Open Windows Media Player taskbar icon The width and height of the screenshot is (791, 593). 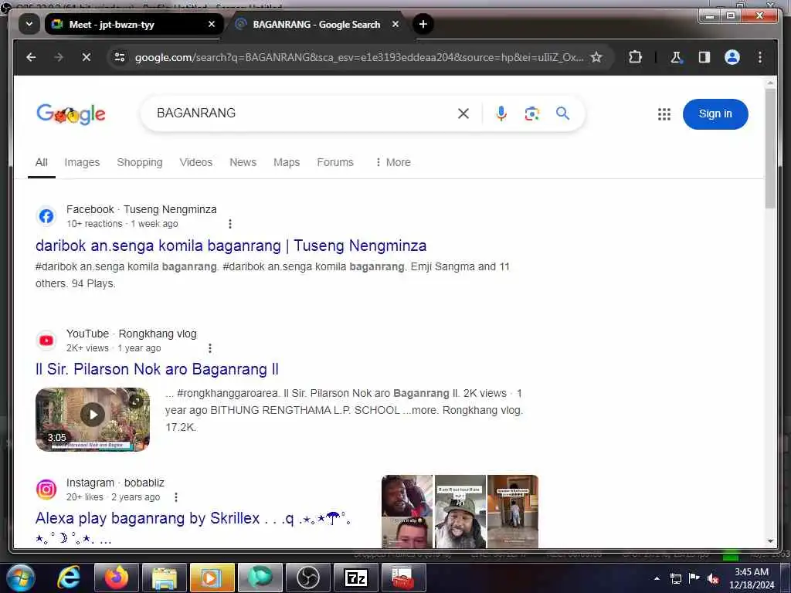pyautogui.click(x=212, y=578)
